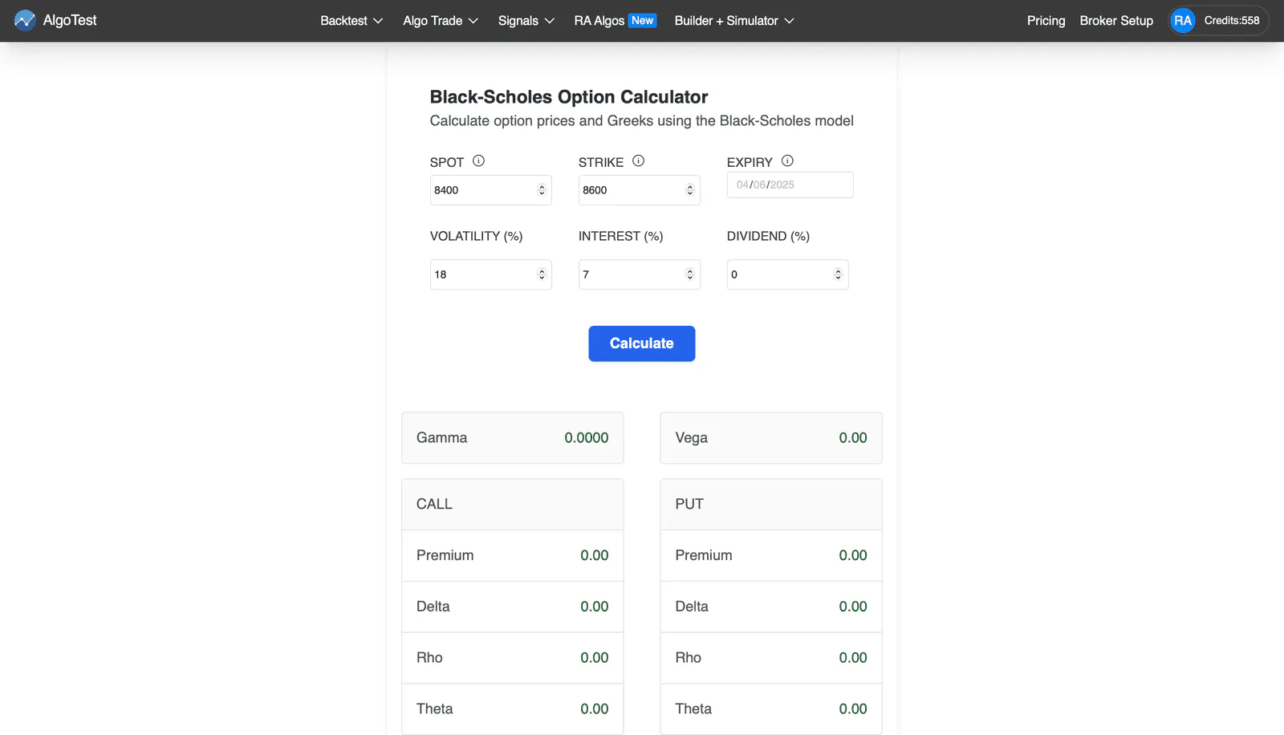
Task: Expand the Builder + Simulator dropdown
Action: pos(734,21)
